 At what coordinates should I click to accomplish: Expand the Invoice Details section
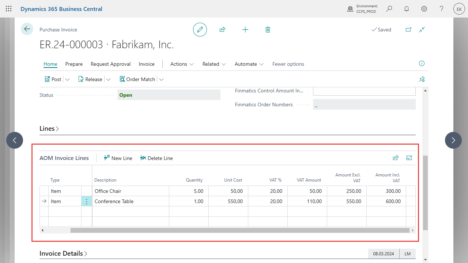(63, 254)
